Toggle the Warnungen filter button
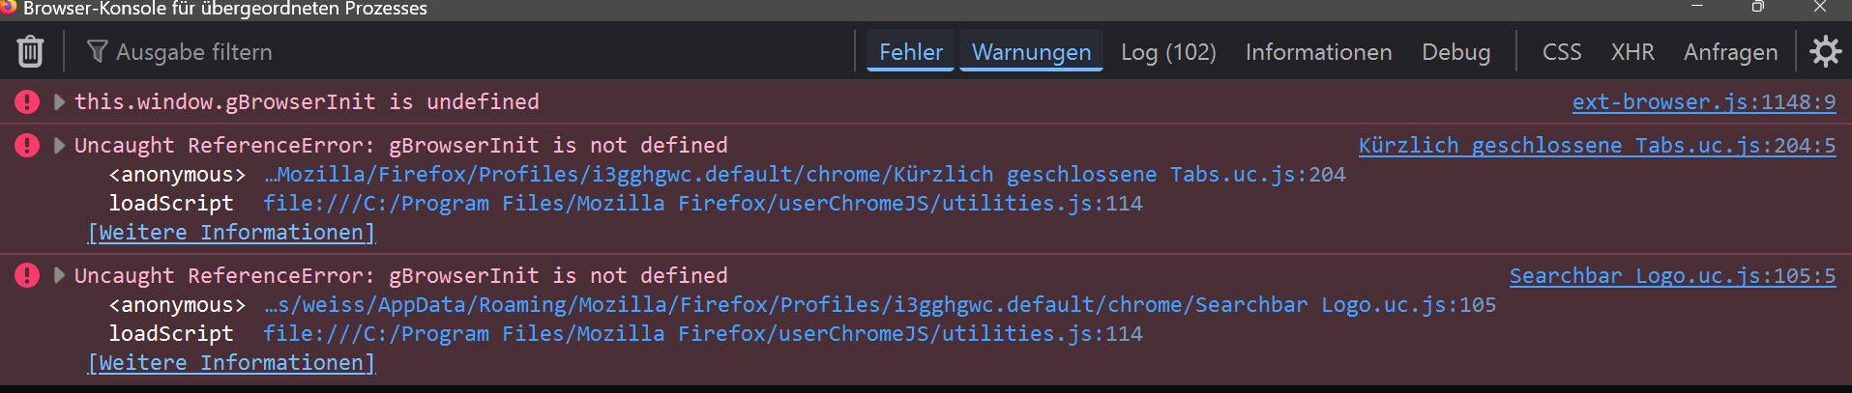1852x393 pixels. (1031, 52)
